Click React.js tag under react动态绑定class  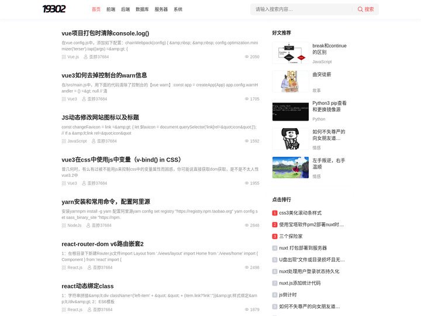[x=75, y=310]
